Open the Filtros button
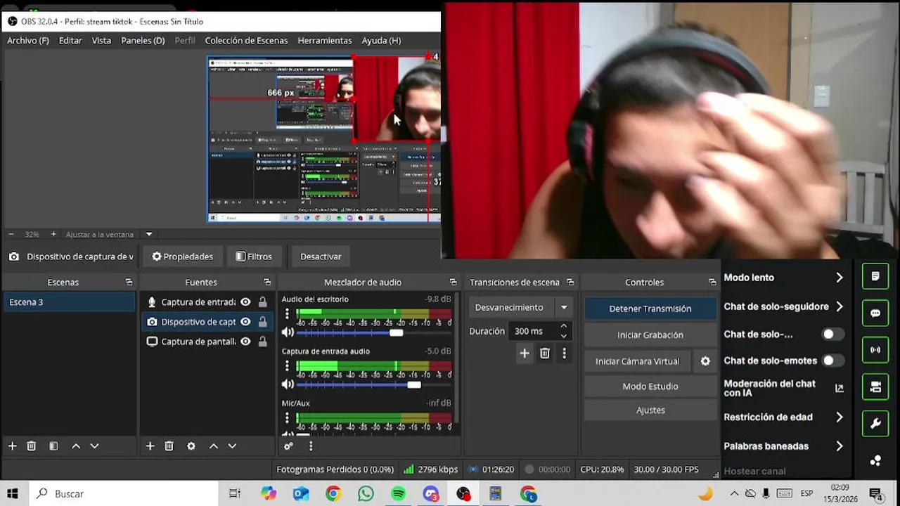 click(254, 257)
